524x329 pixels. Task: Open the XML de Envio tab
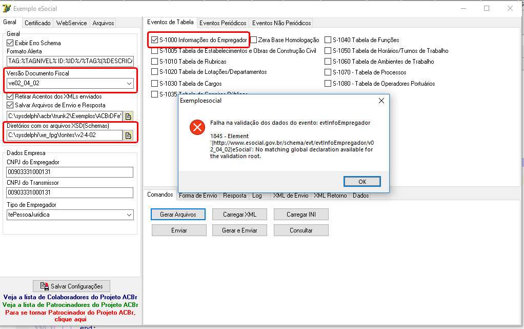291,196
